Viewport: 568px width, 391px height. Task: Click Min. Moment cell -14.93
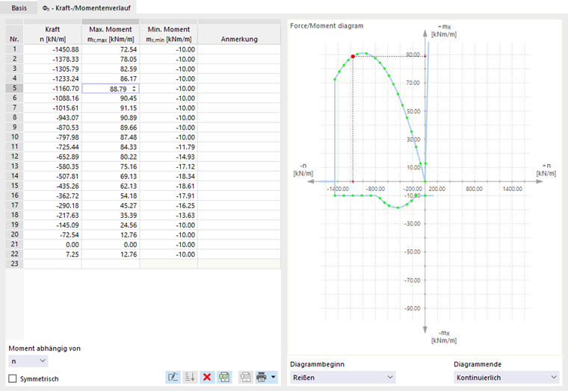point(168,157)
